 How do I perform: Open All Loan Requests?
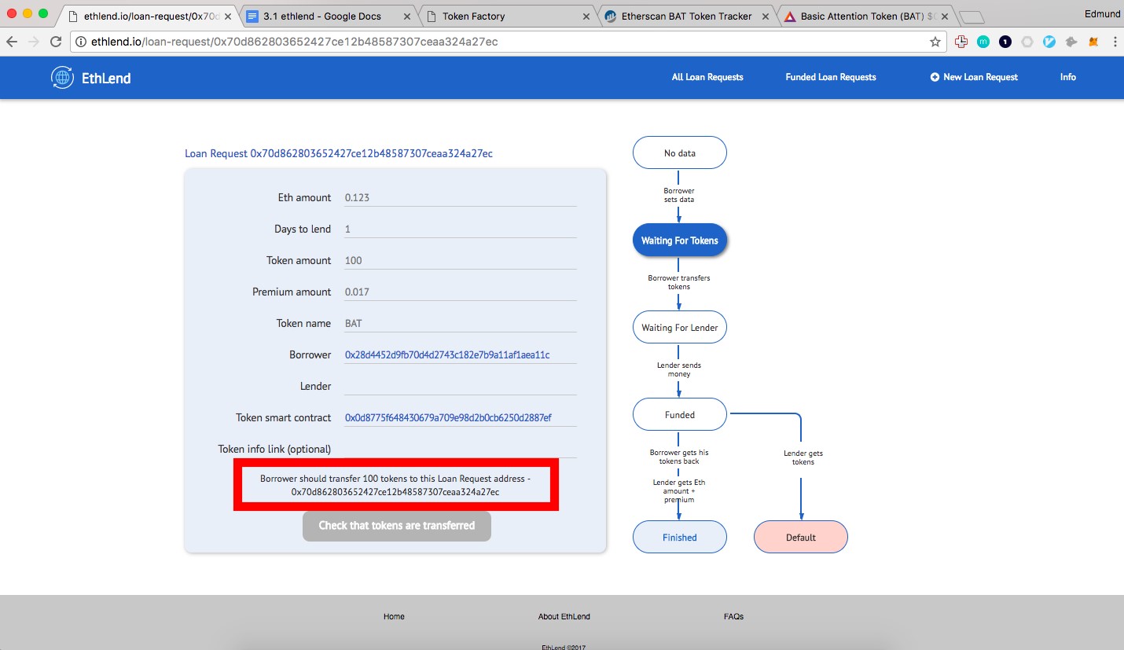point(707,77)
